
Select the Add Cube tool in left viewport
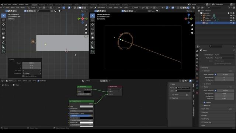(x=3, y=52)
